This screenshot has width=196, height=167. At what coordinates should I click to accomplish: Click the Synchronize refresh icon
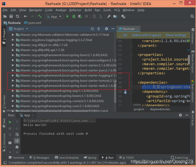(x=17, y=17)
